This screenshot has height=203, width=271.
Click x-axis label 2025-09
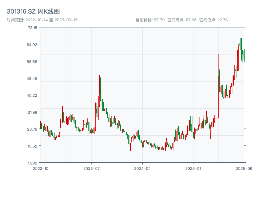(244, 168)
